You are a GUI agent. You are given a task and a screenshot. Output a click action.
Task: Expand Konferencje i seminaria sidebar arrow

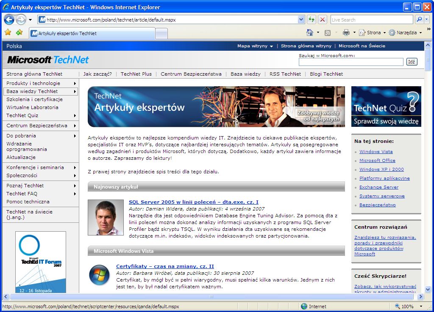(x=75, y=167)
